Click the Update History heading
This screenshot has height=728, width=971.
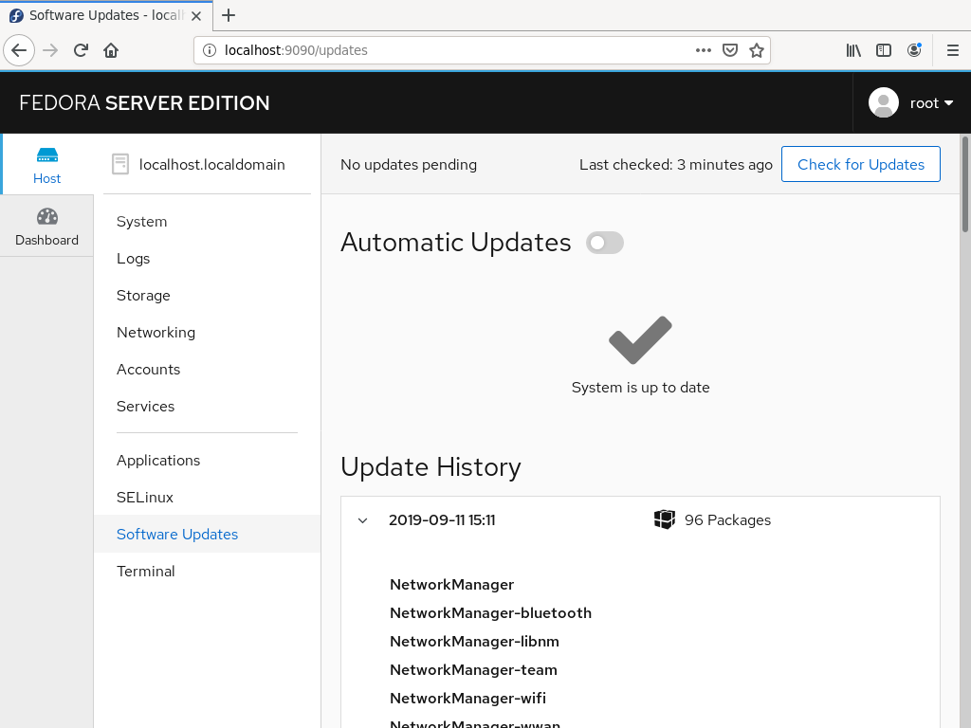[431, 467]
